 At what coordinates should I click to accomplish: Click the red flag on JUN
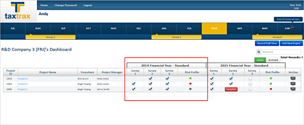[292, 28]
